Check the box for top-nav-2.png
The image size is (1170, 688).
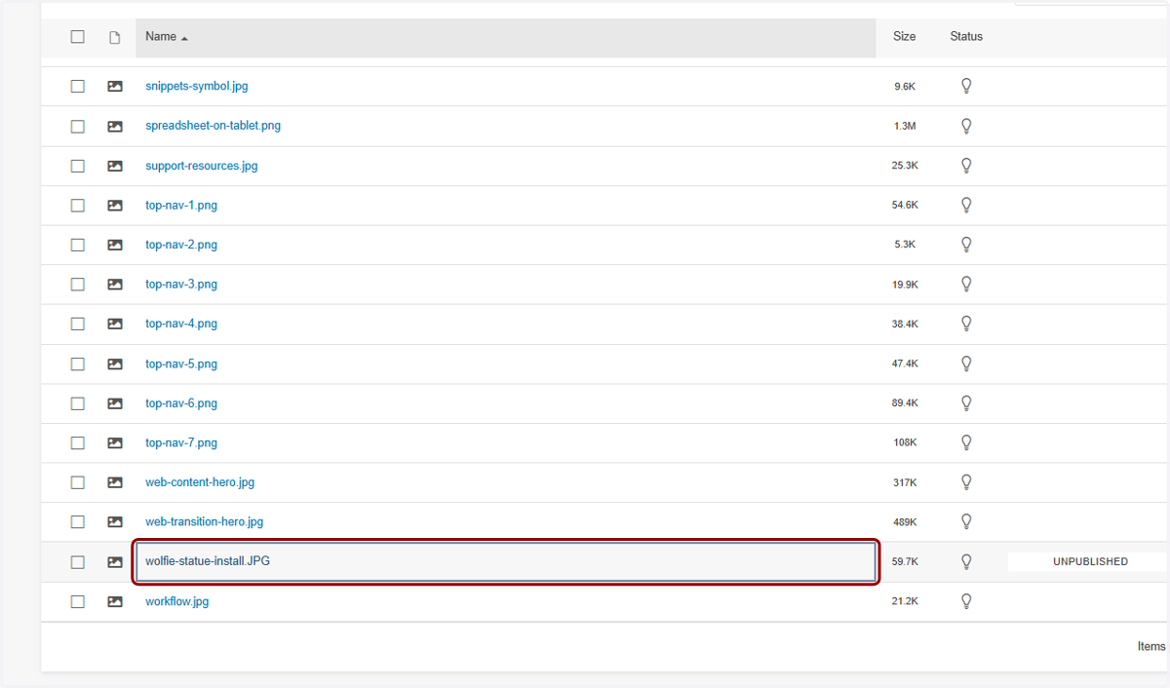click(78, 246)
